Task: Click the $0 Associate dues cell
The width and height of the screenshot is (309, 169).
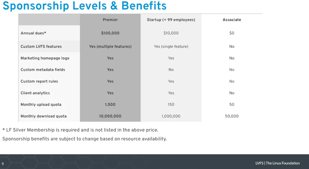Action: (232, 33)
